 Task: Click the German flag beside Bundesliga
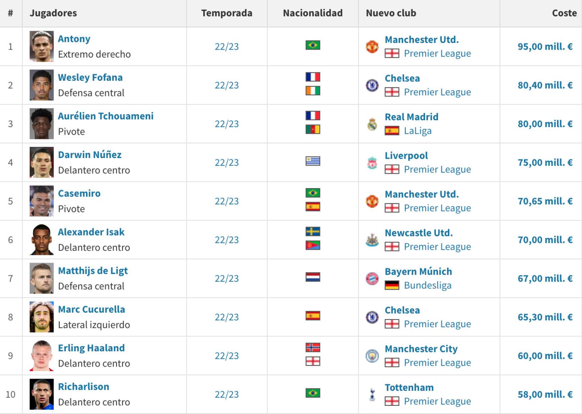392,286
